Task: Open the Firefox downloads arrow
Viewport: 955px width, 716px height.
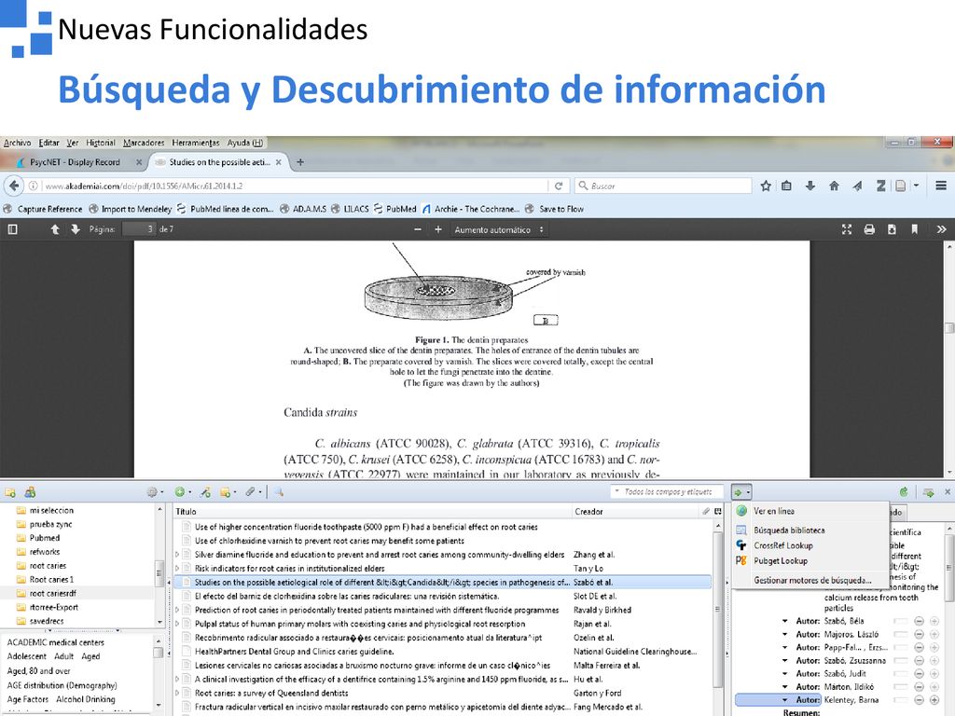Action: [810, 186]
